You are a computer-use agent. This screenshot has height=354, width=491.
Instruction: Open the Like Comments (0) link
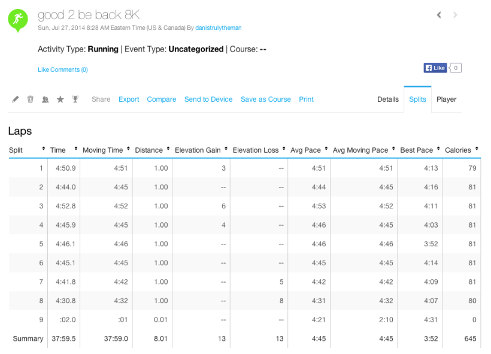coord(63,70)
